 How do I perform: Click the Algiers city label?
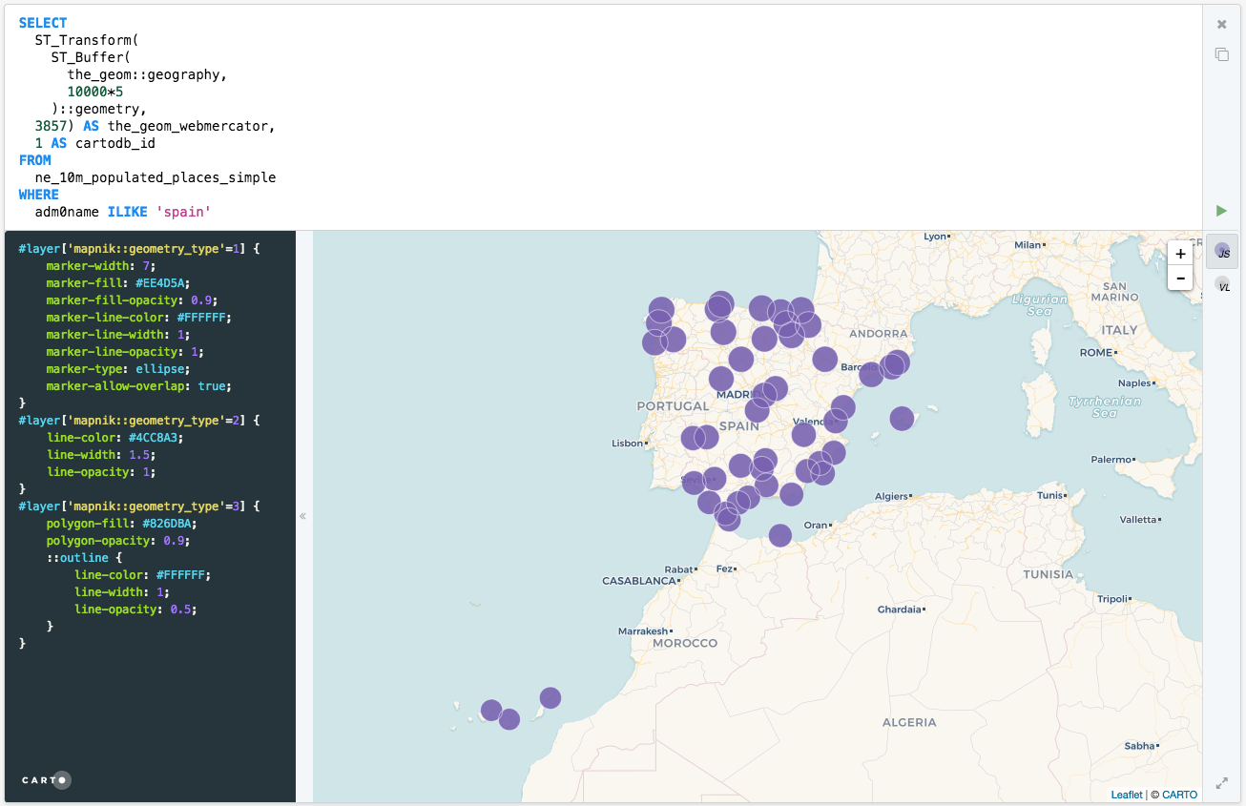(892, 496)
